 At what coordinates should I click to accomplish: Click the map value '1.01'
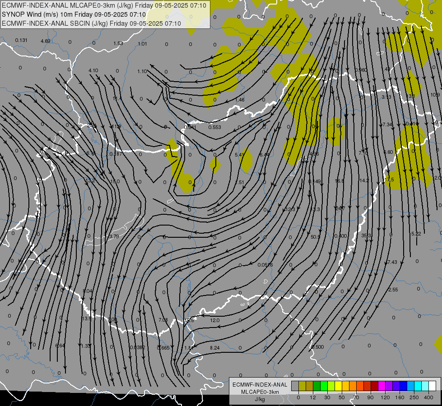[142, 44]
